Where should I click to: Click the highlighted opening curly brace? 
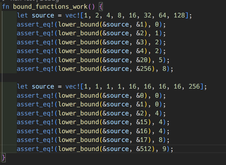click(x=101, y=7)
